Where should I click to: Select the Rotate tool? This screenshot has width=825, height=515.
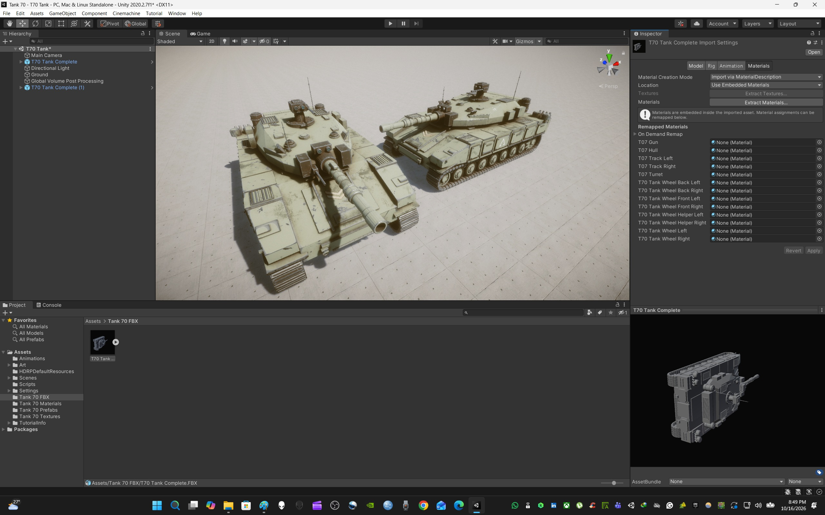point(35,23)
